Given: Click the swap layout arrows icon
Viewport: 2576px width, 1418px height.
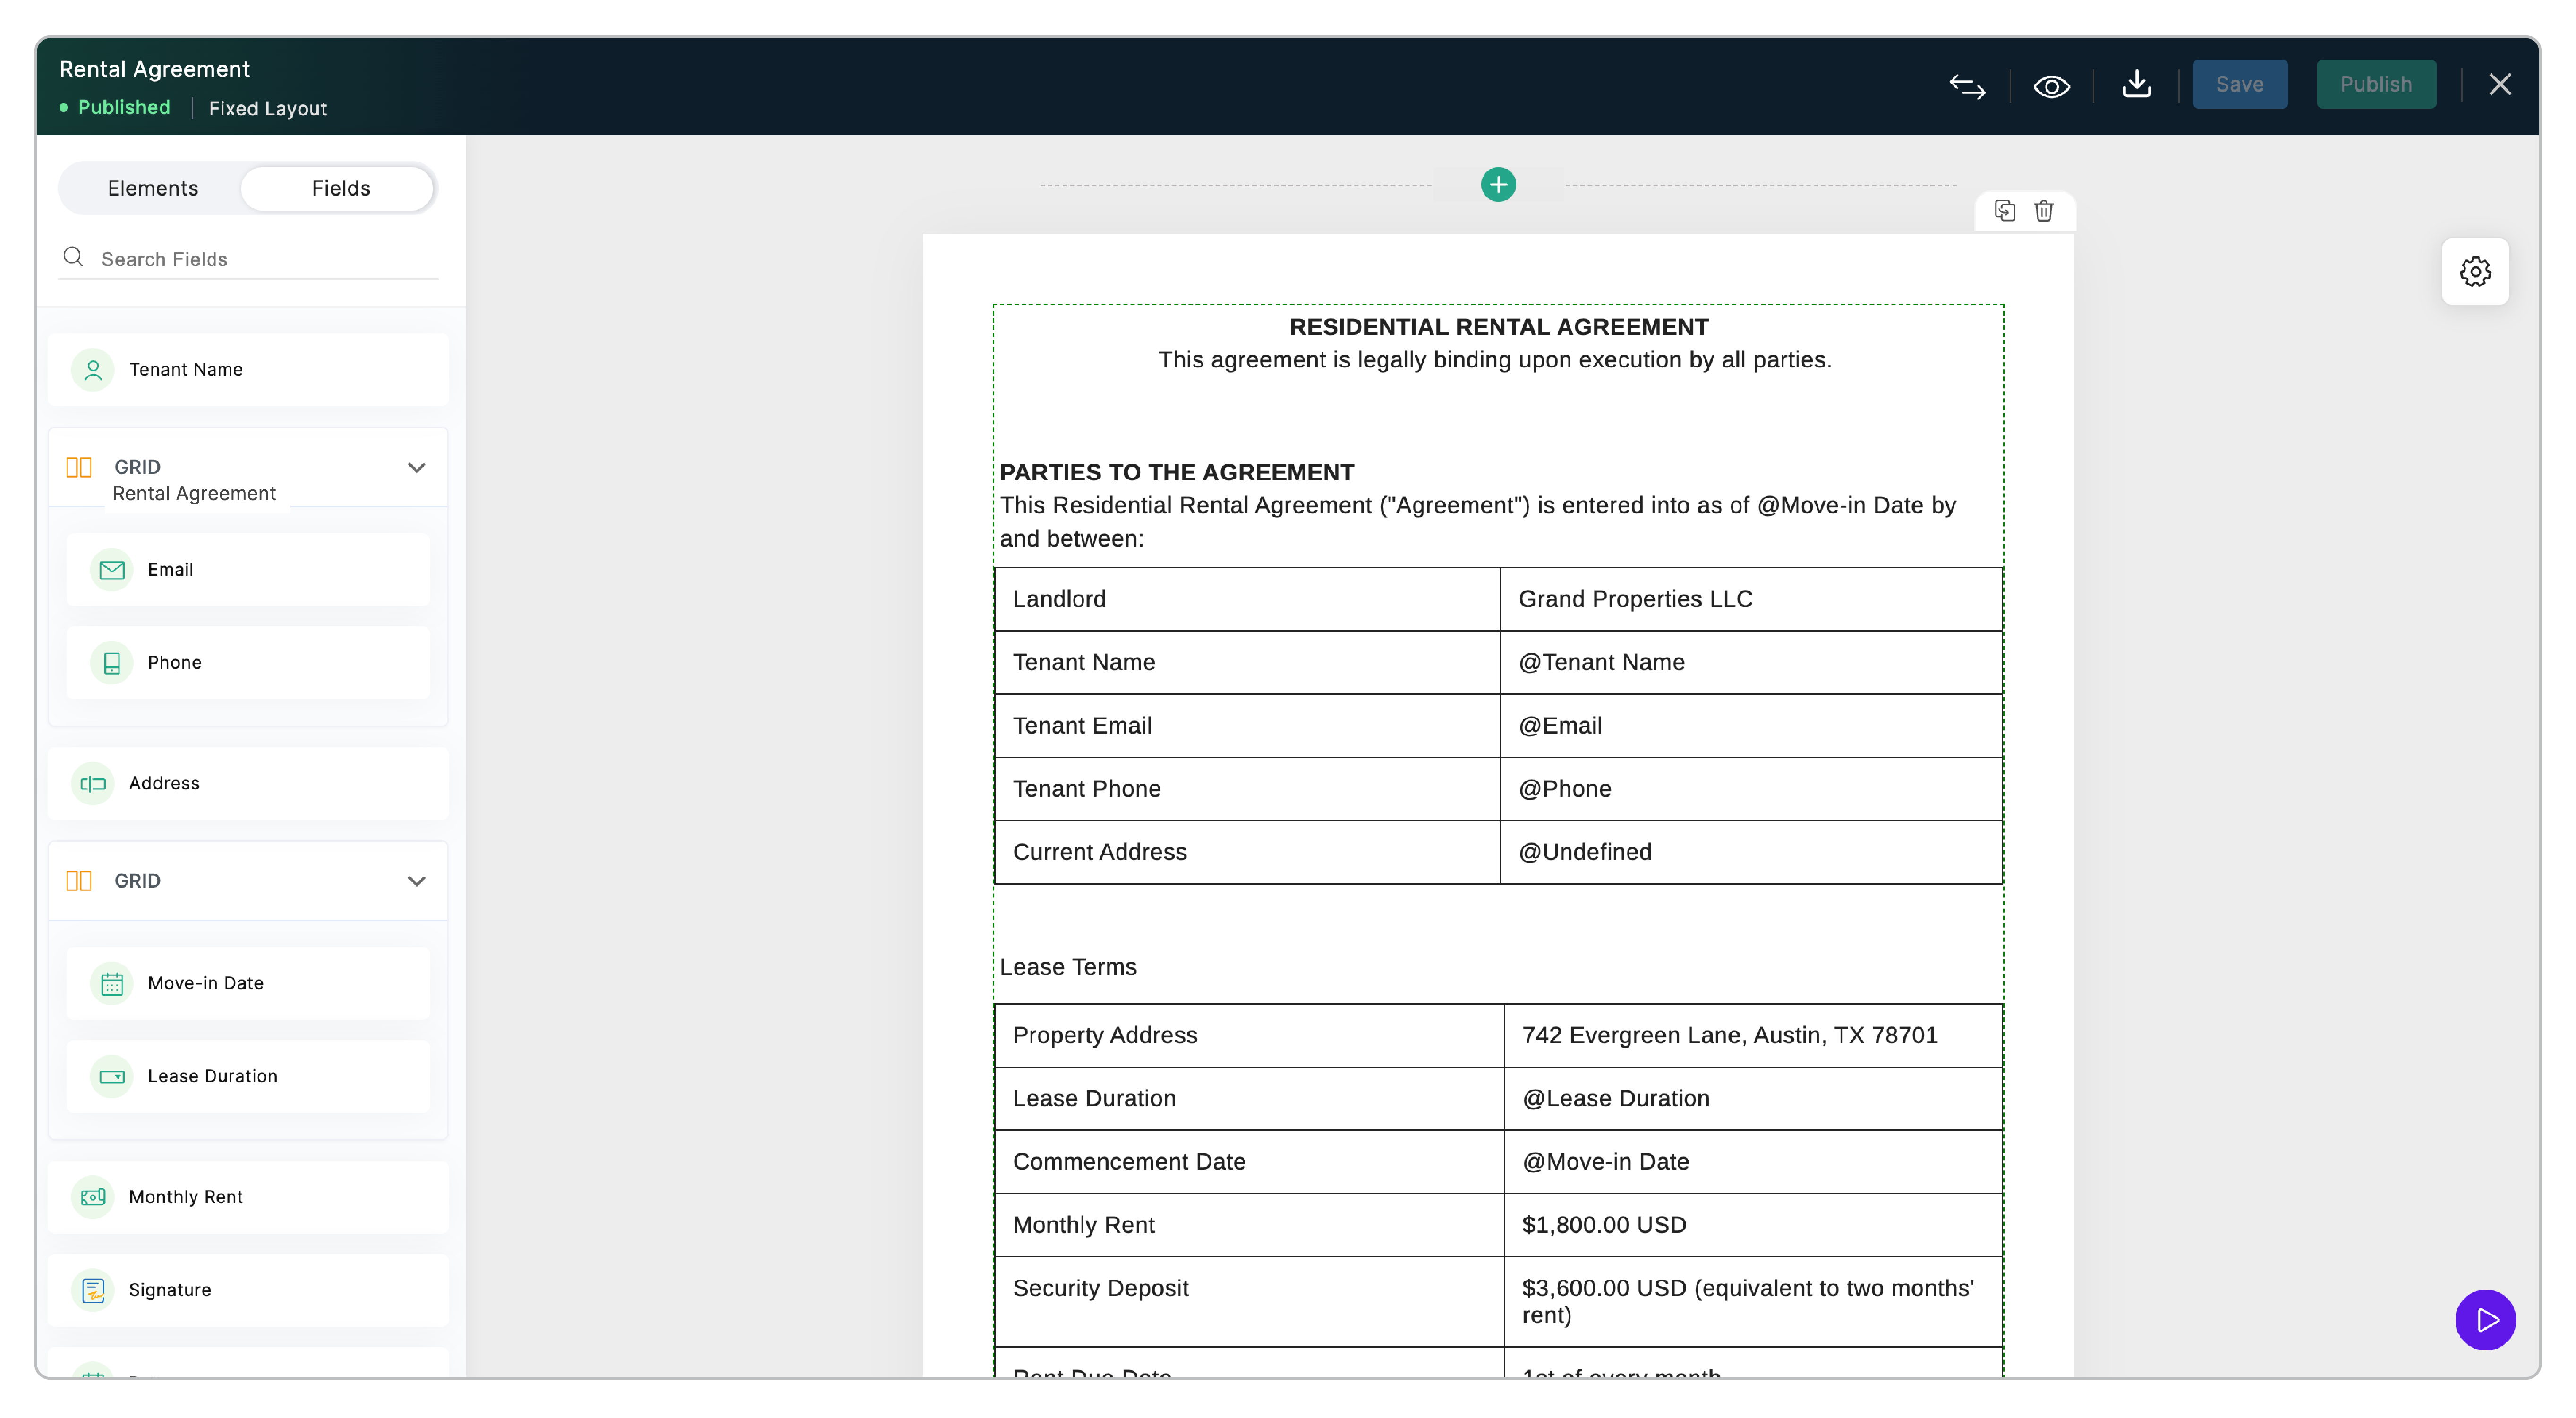Looking at the screenshot, I should point(1967,86).
